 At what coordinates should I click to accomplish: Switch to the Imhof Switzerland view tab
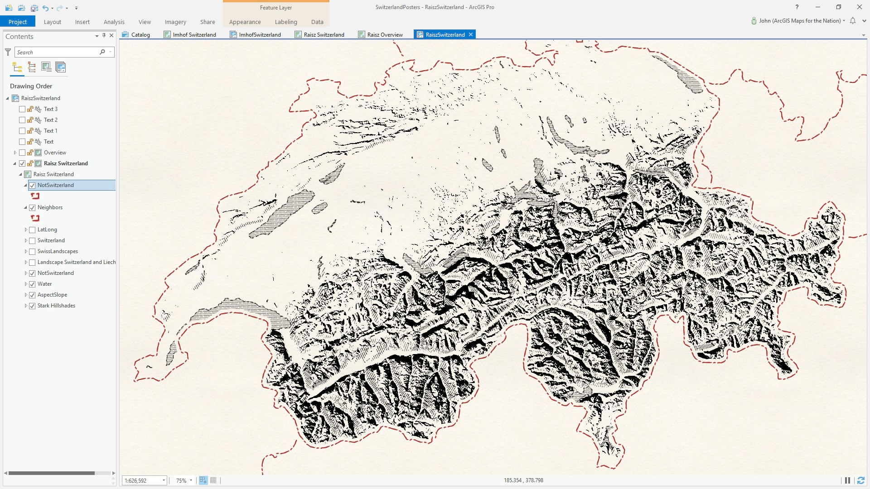coord(194,34)
